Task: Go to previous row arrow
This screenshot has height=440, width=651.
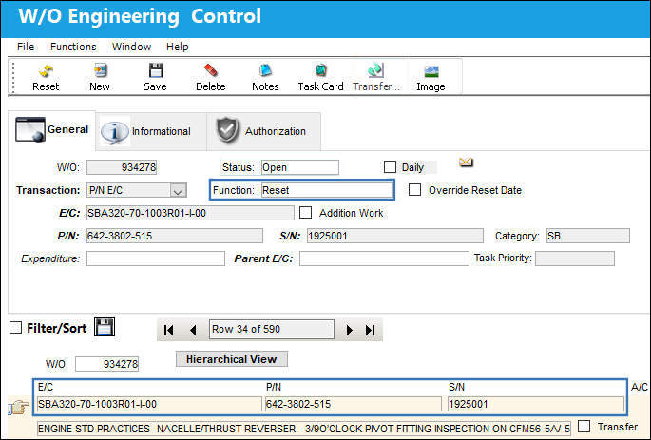Action: [x=193, y=330]
